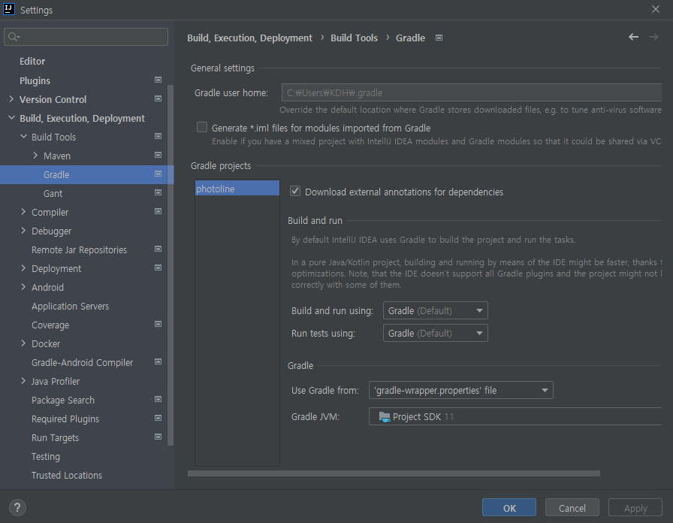Click project-level icon beside Remote Jar Repositories
The width and height of the screenshot is (673, 523).
tap(158, 249)
